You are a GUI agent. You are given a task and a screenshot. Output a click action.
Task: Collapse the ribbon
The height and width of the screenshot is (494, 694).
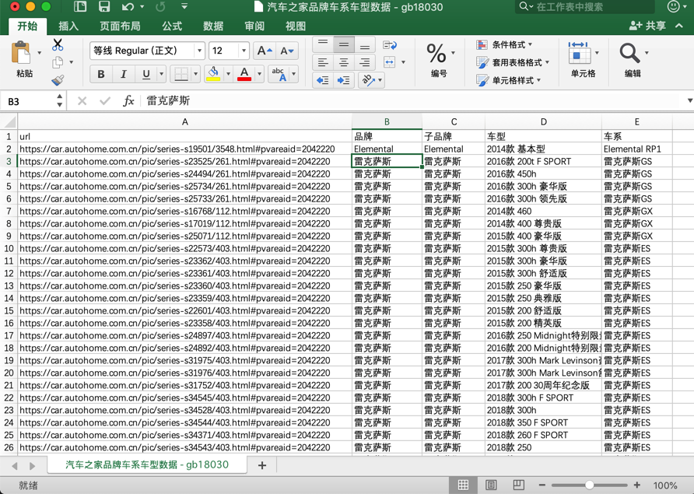(x=679, y=26)
